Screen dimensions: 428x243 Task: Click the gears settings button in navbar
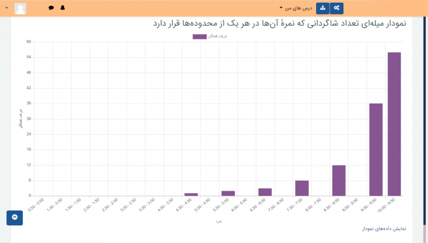pyautogui.click(x=337, y=8)
